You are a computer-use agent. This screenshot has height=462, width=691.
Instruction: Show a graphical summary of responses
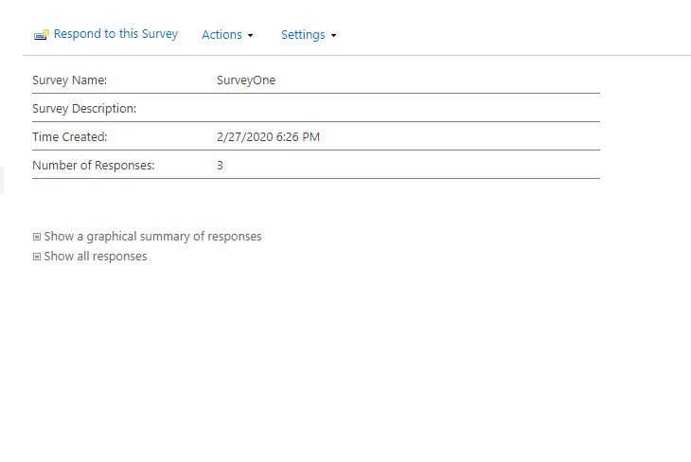(x=152, y=237)
